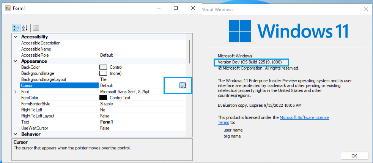The width and height of the screenshot is (373, 163).
Task: Click the Microsoft Sans Serif font value
Action: coord(125,92)
